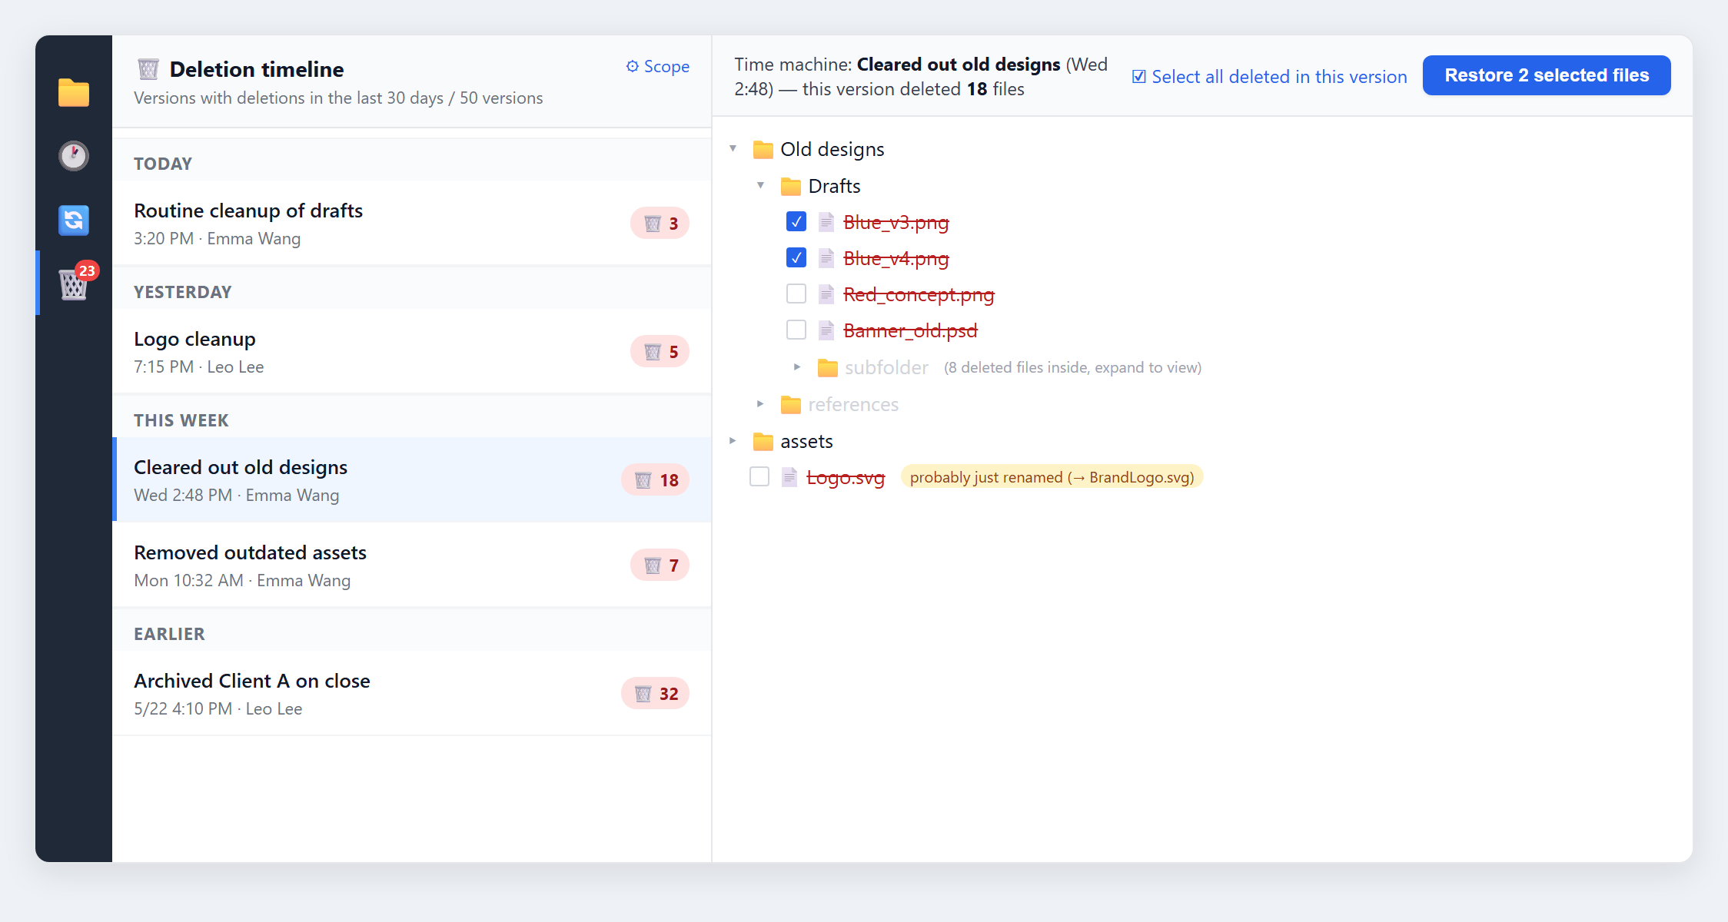Toggle Select all deleted in this version
The width and height of the screenshot is (1728, 922).
point(1269,77)
